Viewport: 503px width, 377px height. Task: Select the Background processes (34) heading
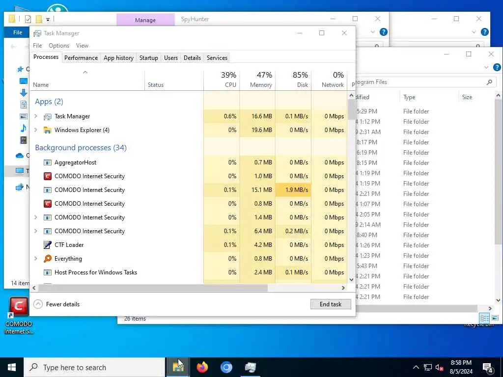[81, 148]
